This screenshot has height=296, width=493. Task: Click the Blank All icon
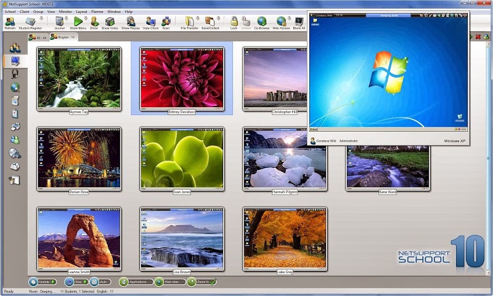(x=299, y=23)
